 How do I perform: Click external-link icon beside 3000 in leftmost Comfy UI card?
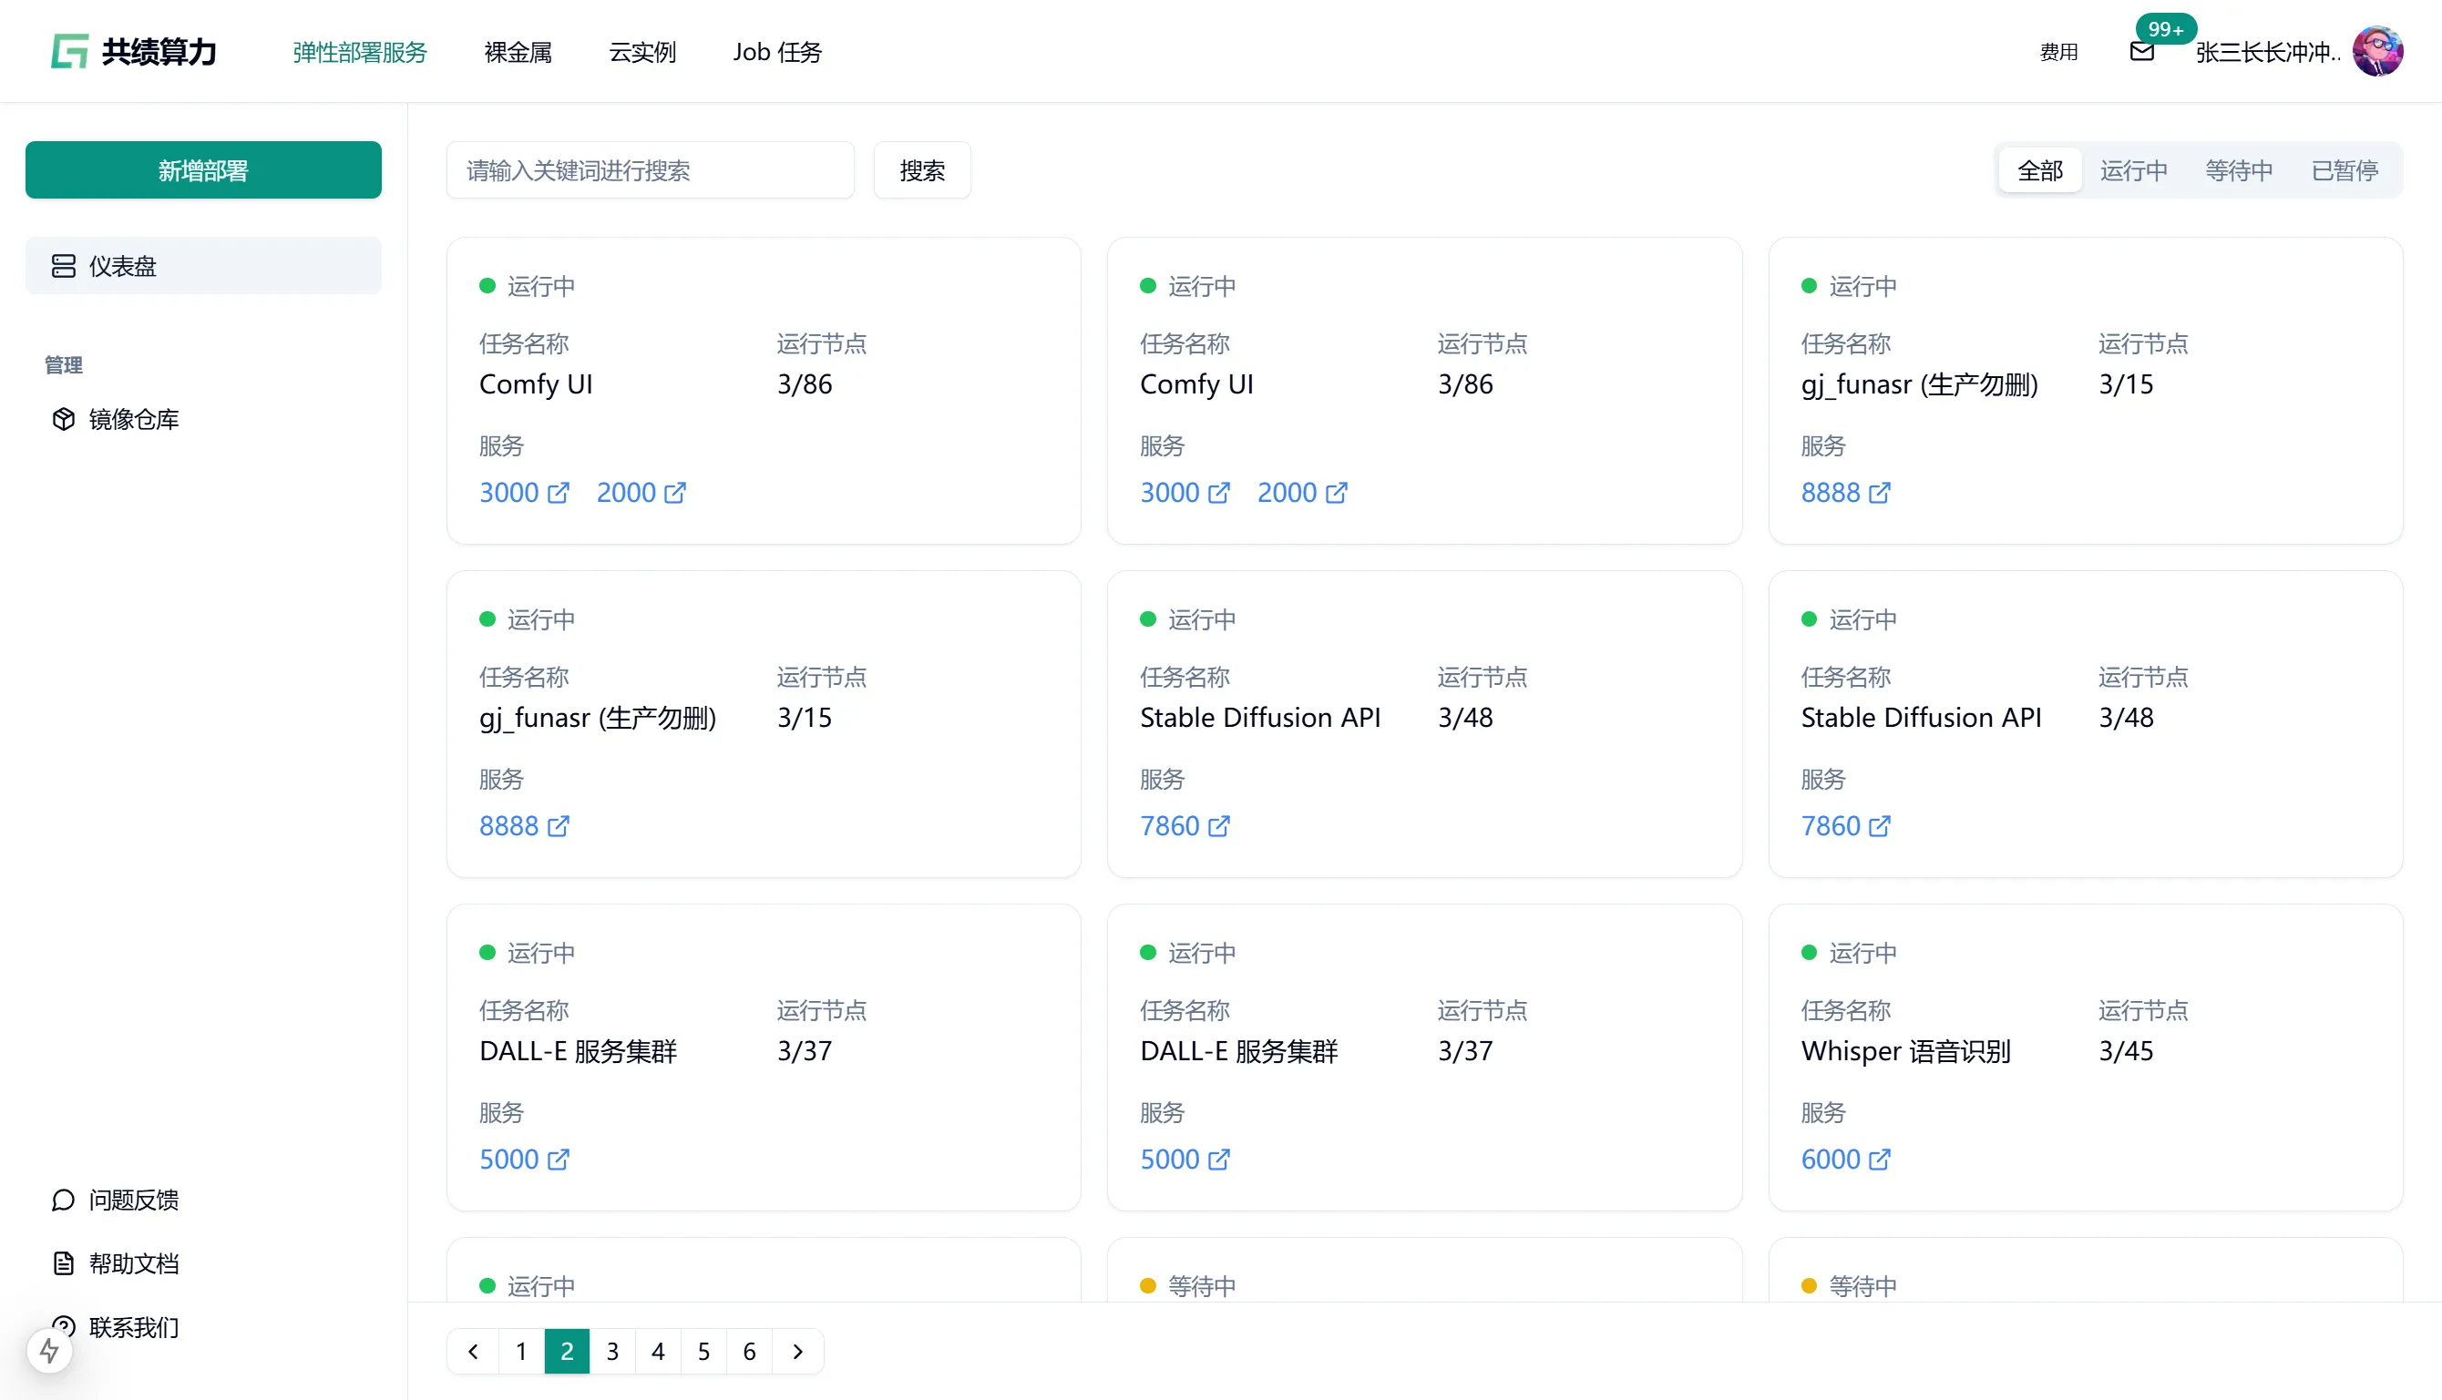558,492
